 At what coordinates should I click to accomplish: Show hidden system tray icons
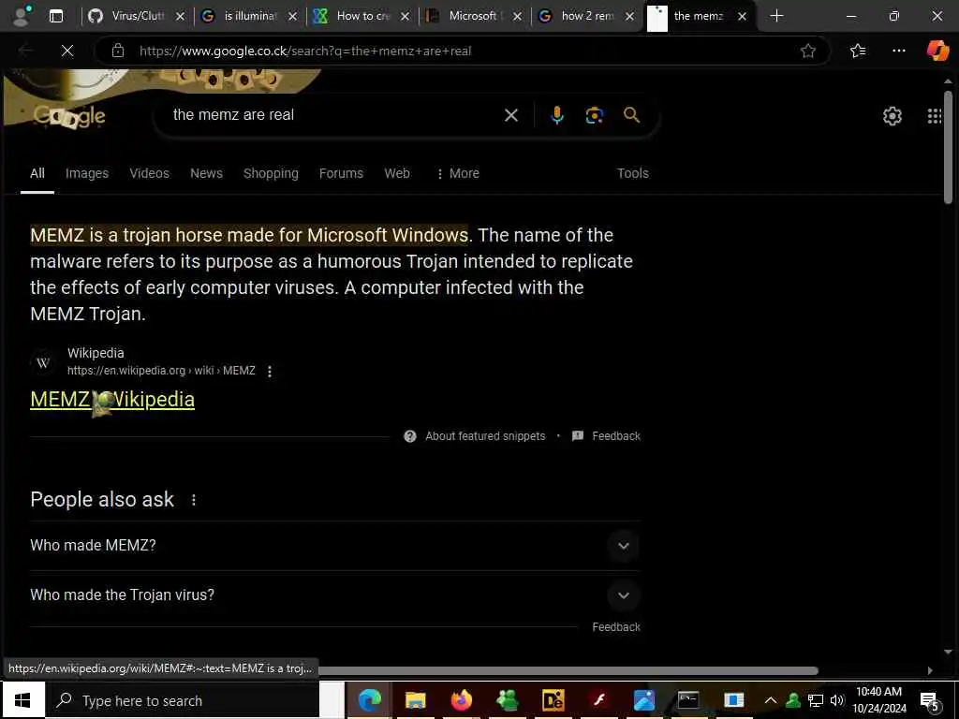(x=771, y=700)
